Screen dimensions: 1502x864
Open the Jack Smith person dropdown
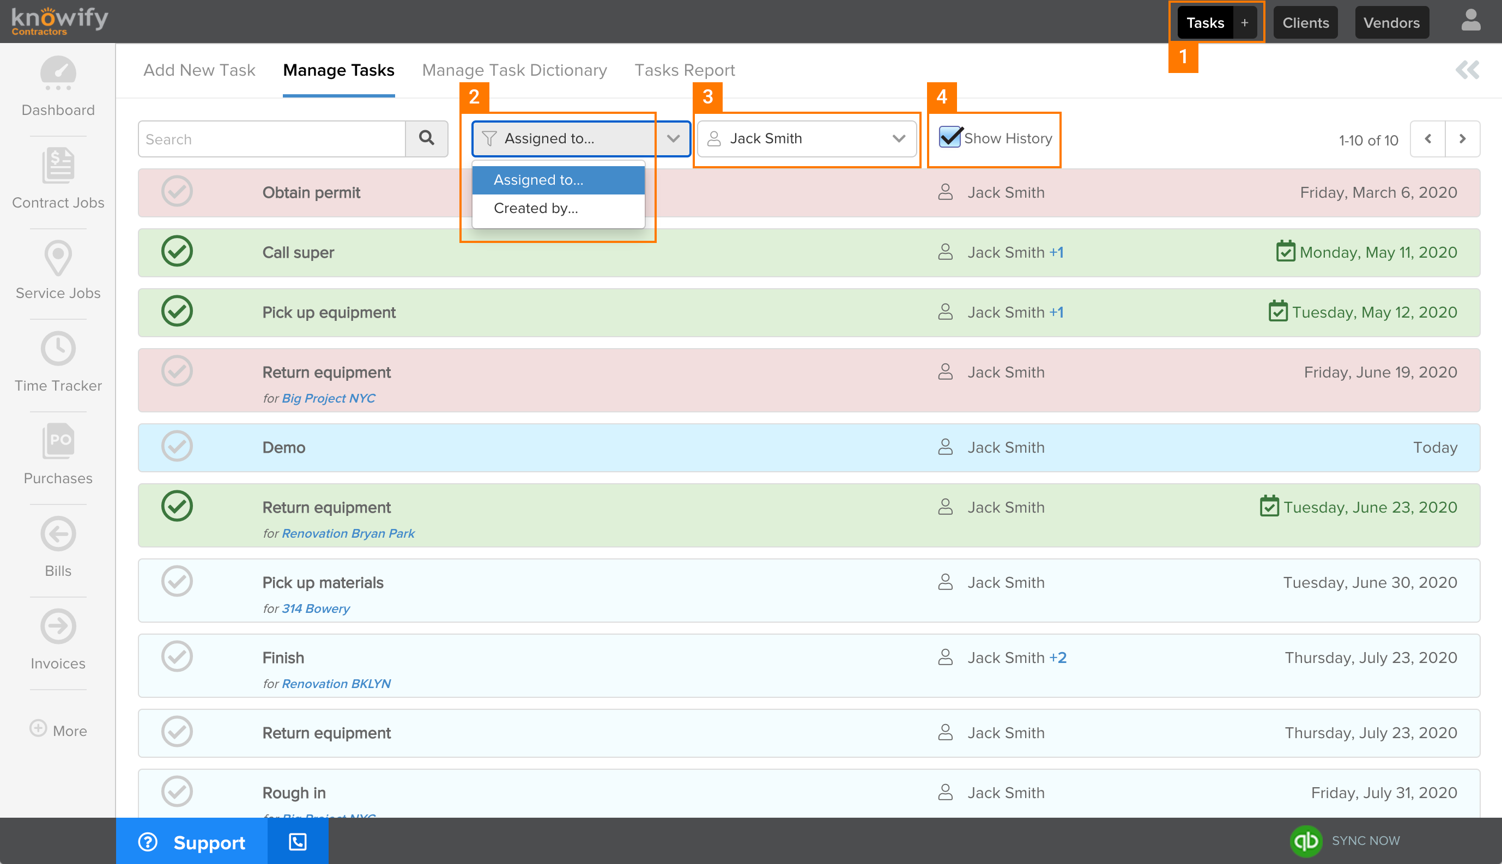tap(806, 139)
